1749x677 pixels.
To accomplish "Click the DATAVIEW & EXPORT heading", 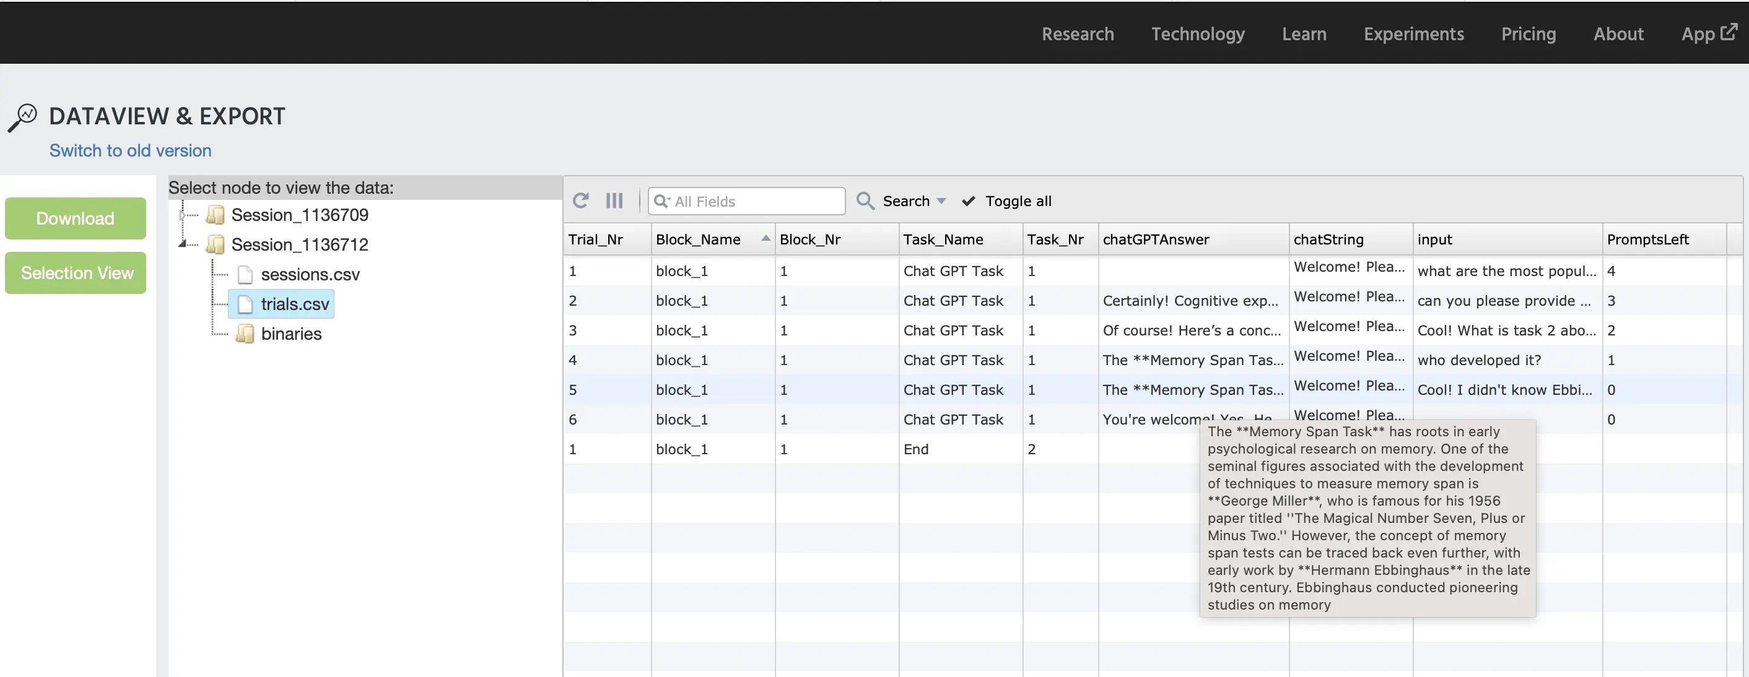I will tap(167, 117).
